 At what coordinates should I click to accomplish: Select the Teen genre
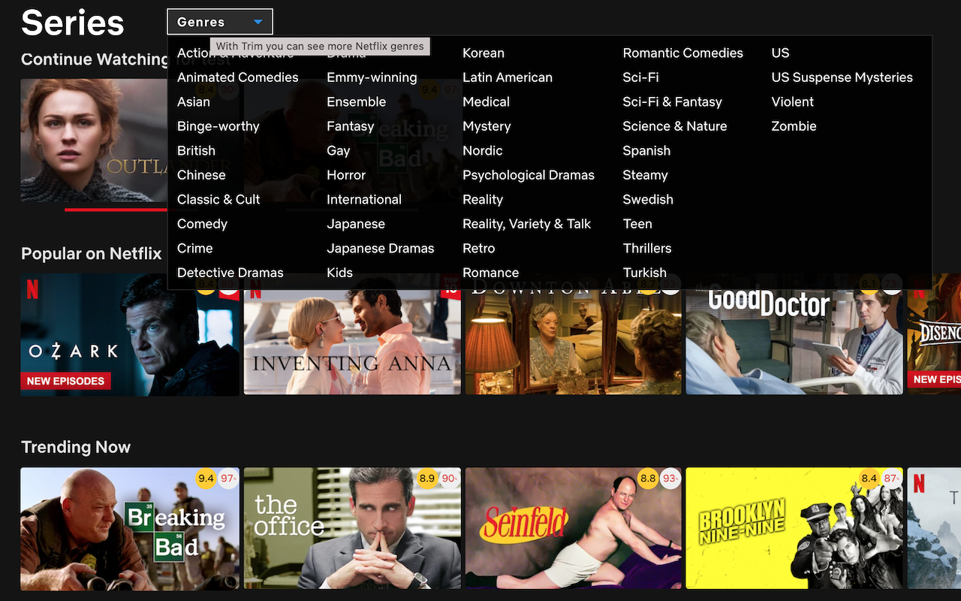pyautogui.click(x=637, y=224)
